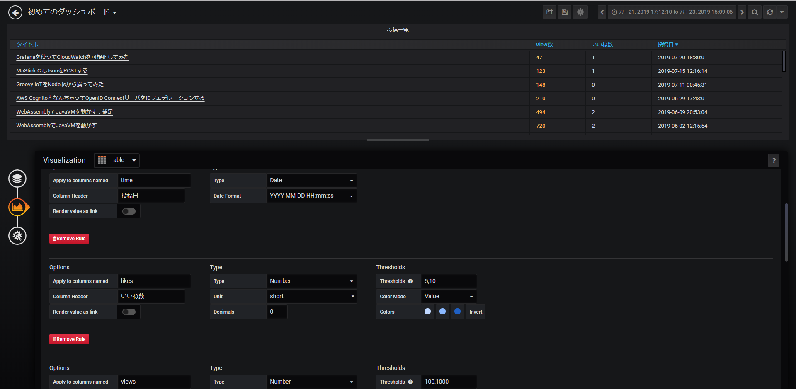Open the AWS Cognito OpenID Connect article link
Image resolution: width=796 pixels, height=389 pixels.
[110, 98]
